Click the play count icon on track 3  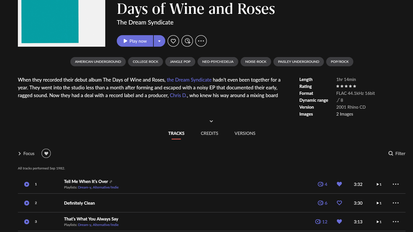pyautogui.click(x=318, y=222)
